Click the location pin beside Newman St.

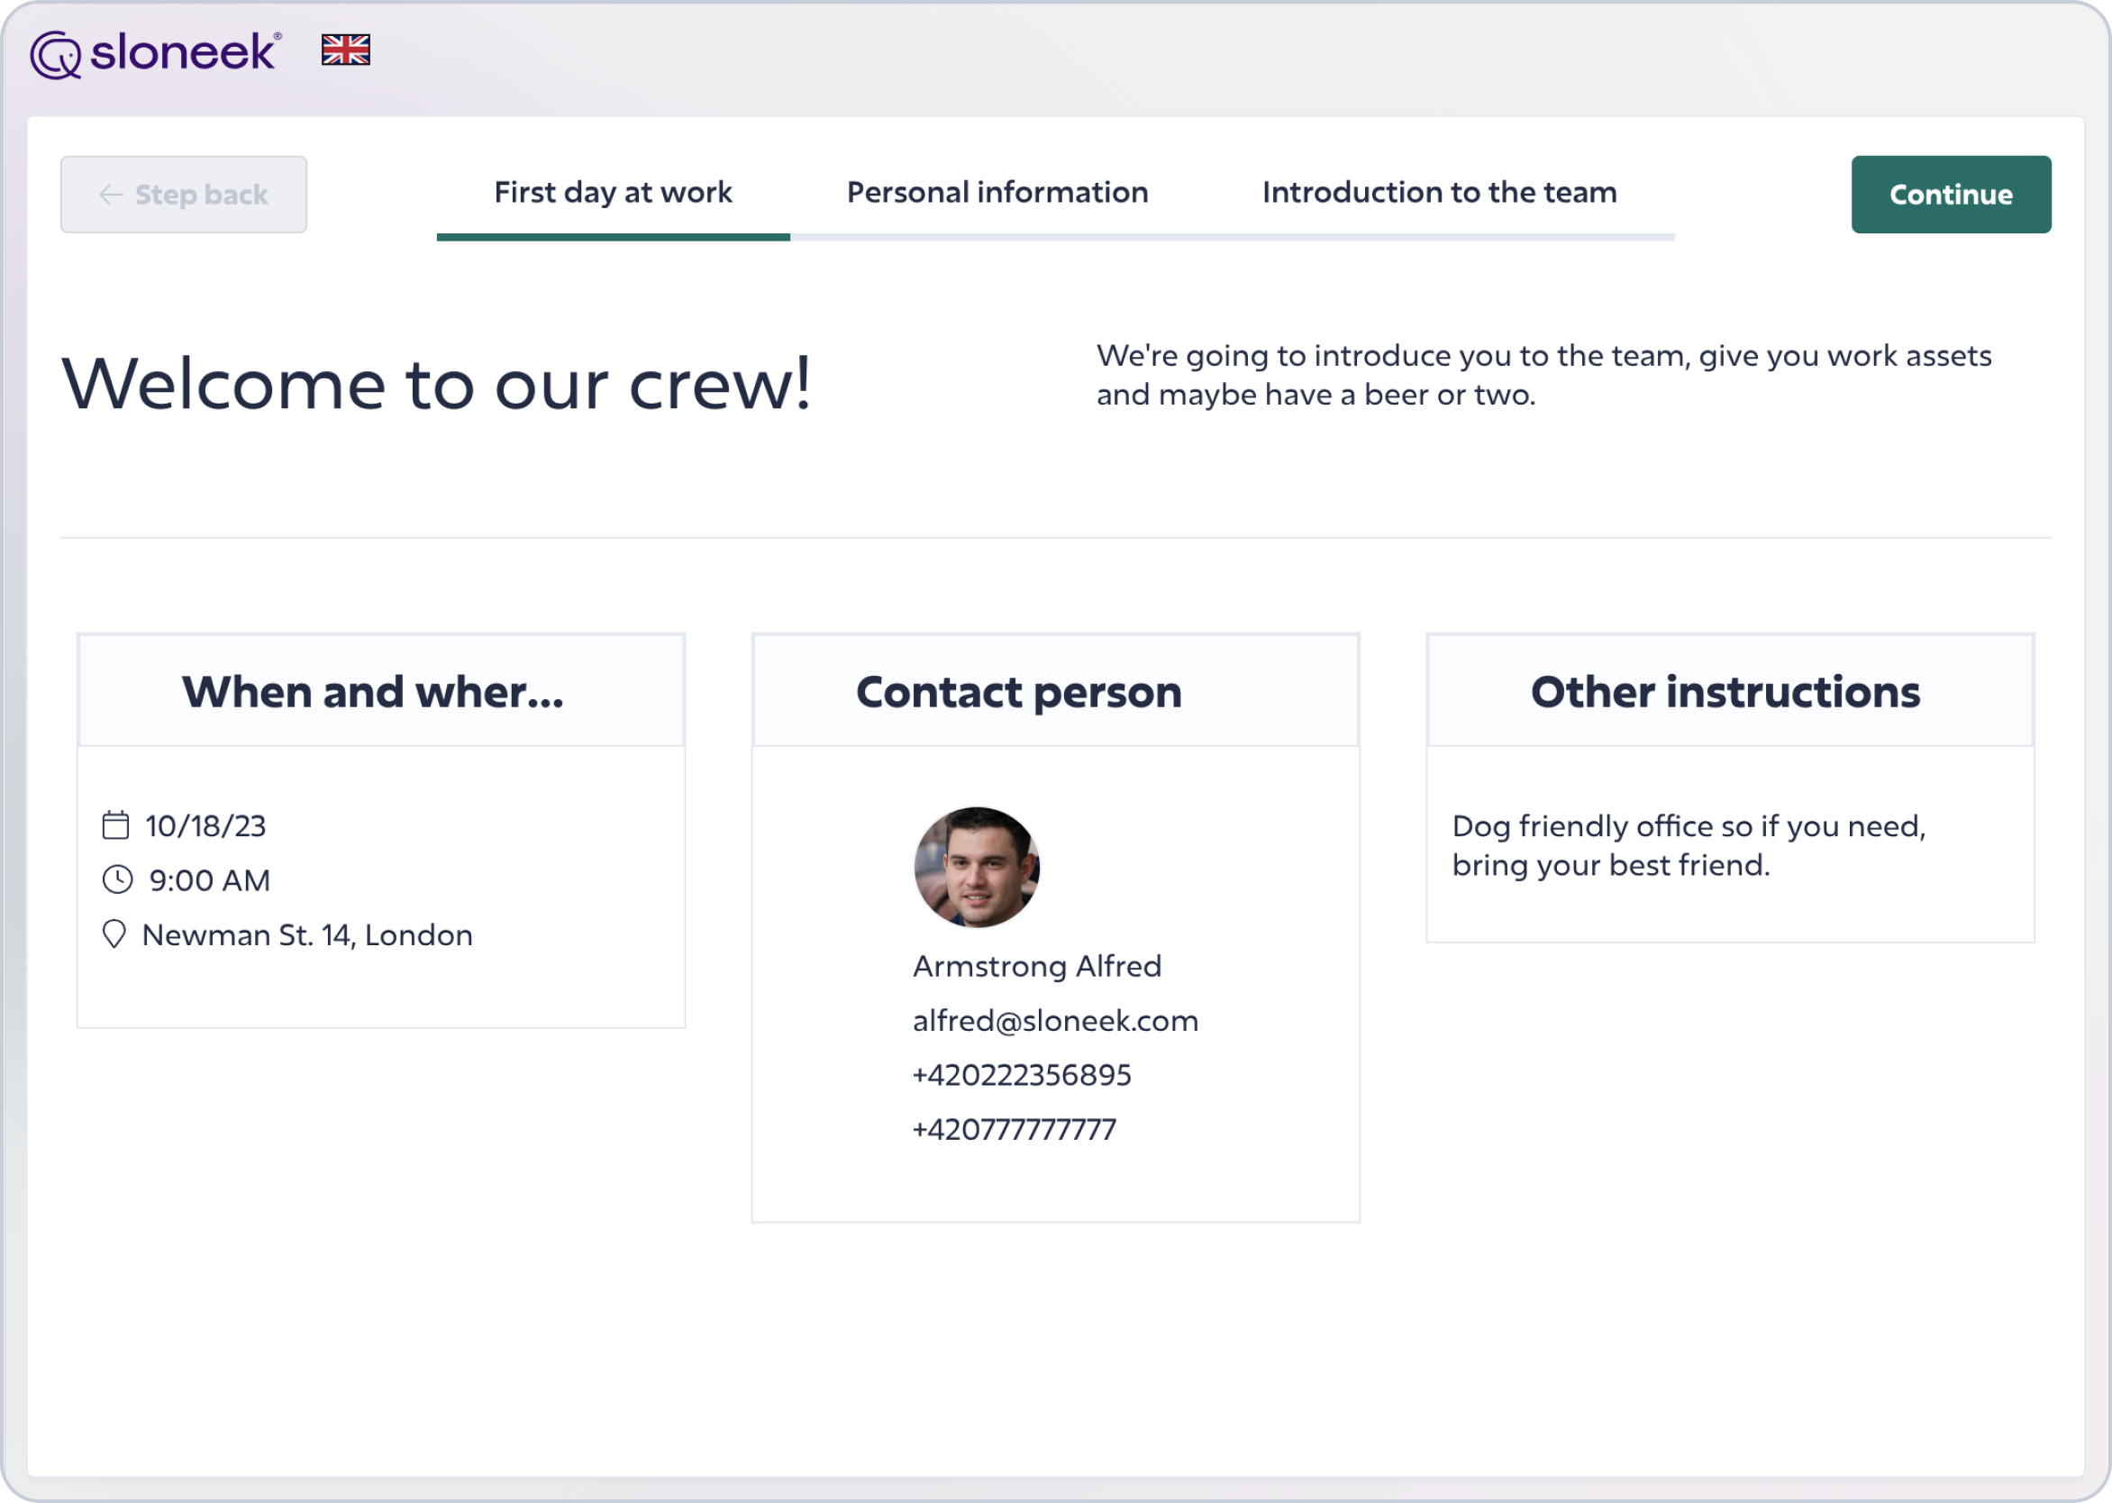(114, 934)
